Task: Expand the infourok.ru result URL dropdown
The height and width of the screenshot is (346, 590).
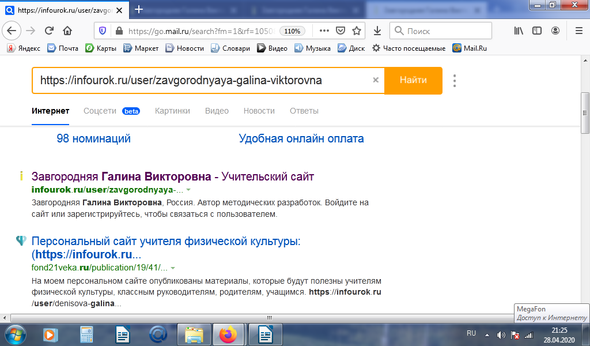Action: pyautogui.click(x=188, y=190)
